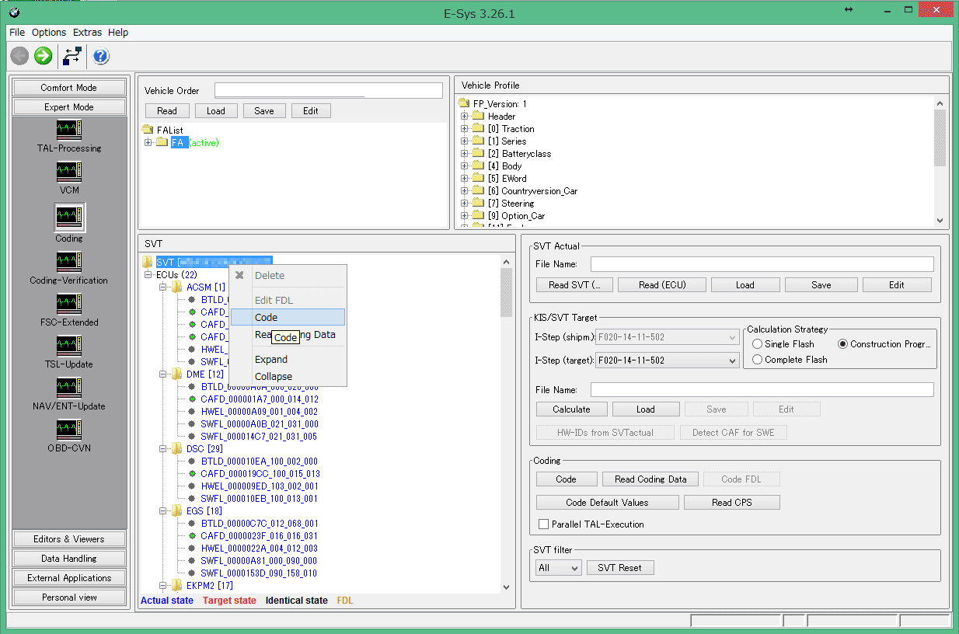Open TSL-Update module icon
The image size is (959, 634).
69,345
